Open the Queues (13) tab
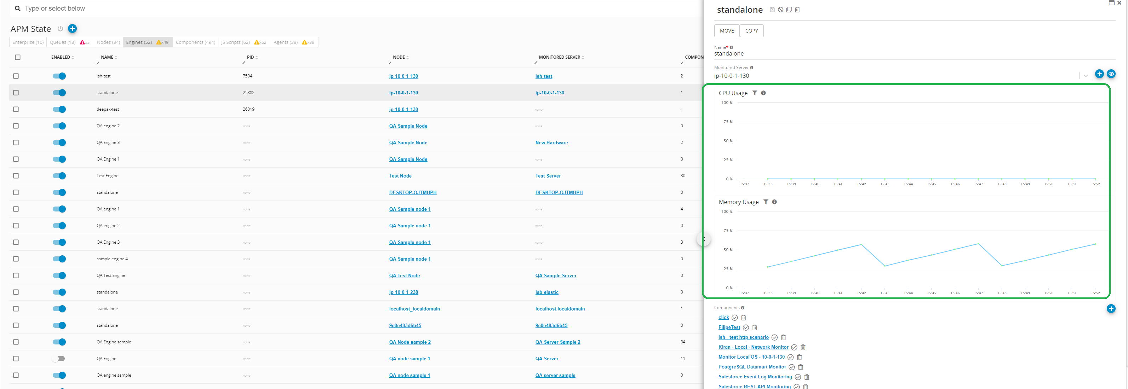Image resolution: width=1128 pixels, height=389 pixels. [63, 42]
